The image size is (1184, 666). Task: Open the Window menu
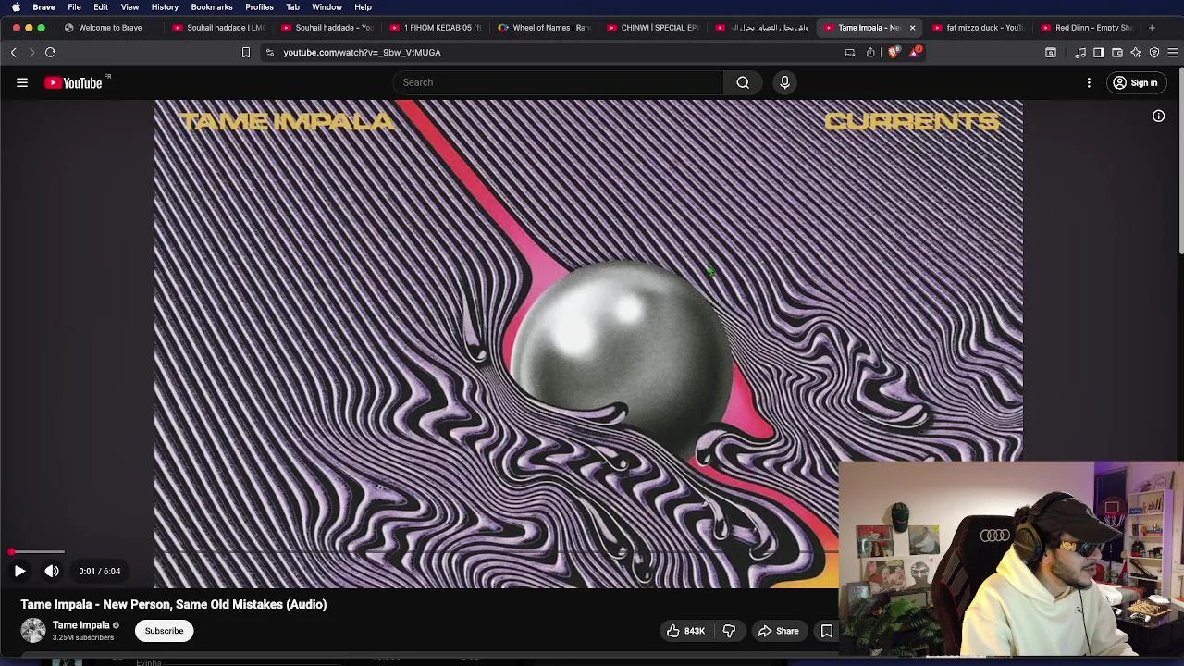(327, 7)
